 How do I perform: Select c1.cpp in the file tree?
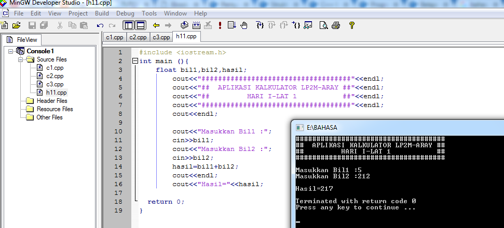55,68
